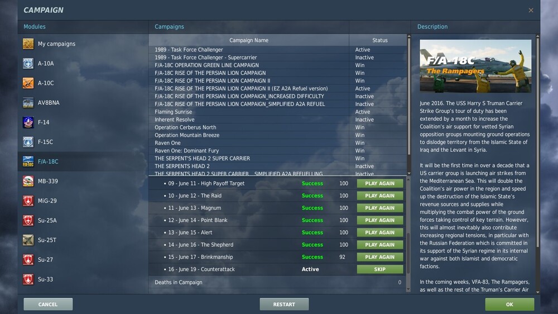The width and height of the screenshot is (558, 314).
Task: Choose the AV8BNA module icon
Action: pyautogui.click(x=28, y=103)
